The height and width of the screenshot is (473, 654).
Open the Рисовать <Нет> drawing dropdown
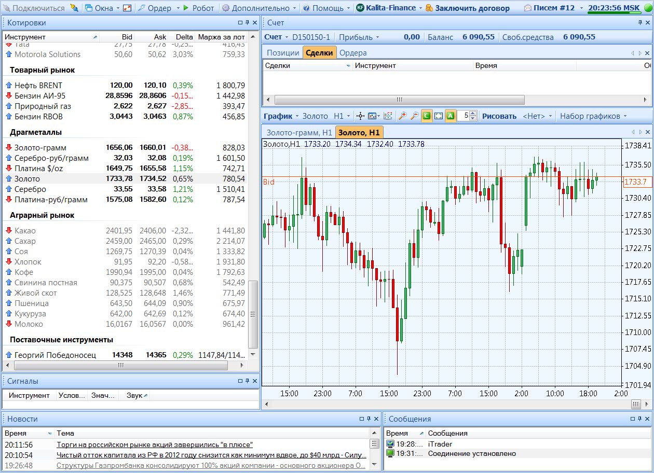(x=537, y=116)
